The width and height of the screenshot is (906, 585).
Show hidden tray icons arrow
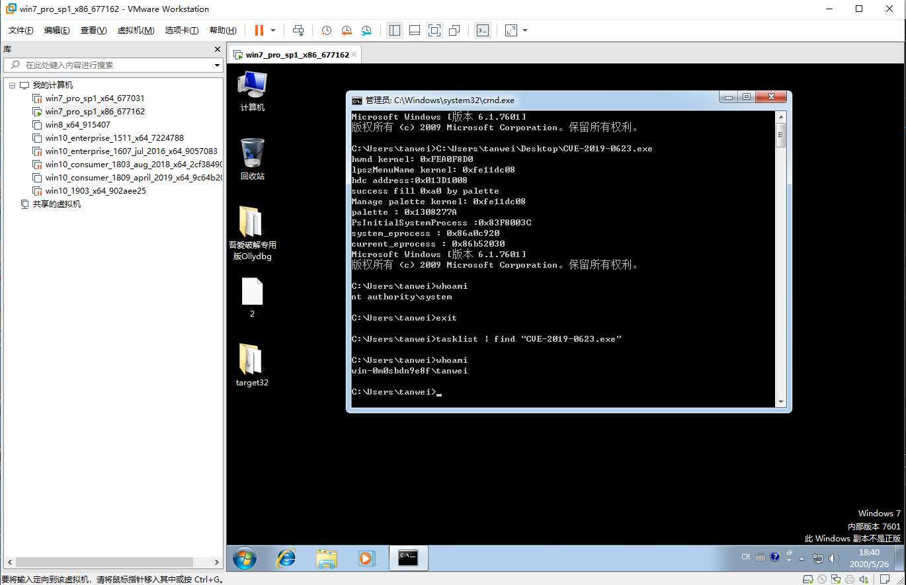pyautogui.click(x=802, y=559)
